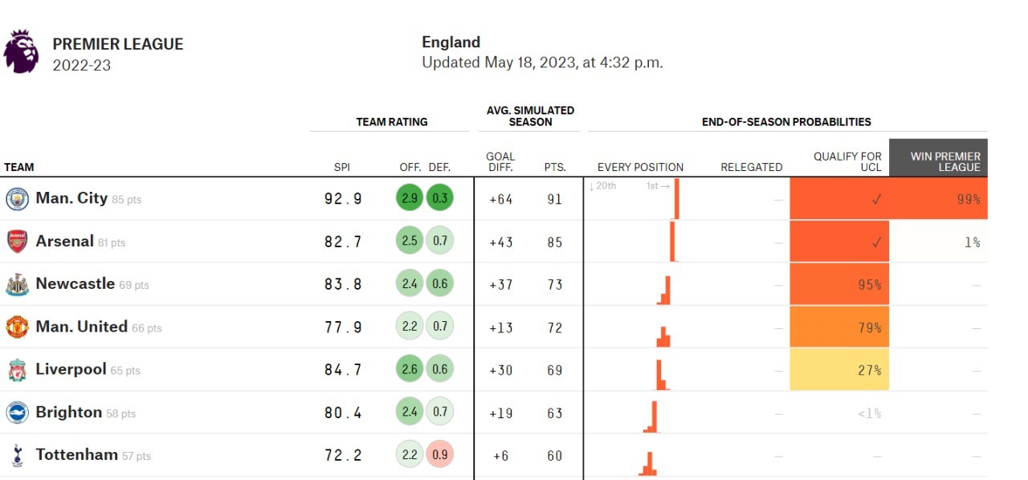Screen dimensions: 1028x480
Task: Click the Arsenal club crest
Action: click(x=17, y=242)
